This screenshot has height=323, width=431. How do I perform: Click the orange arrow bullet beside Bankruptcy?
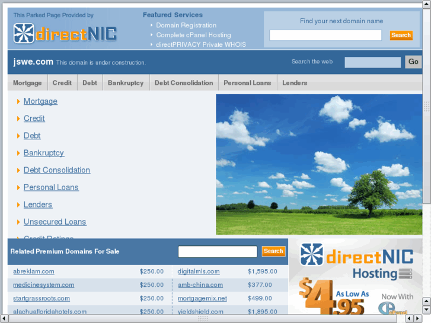click(x=18, y=153)
